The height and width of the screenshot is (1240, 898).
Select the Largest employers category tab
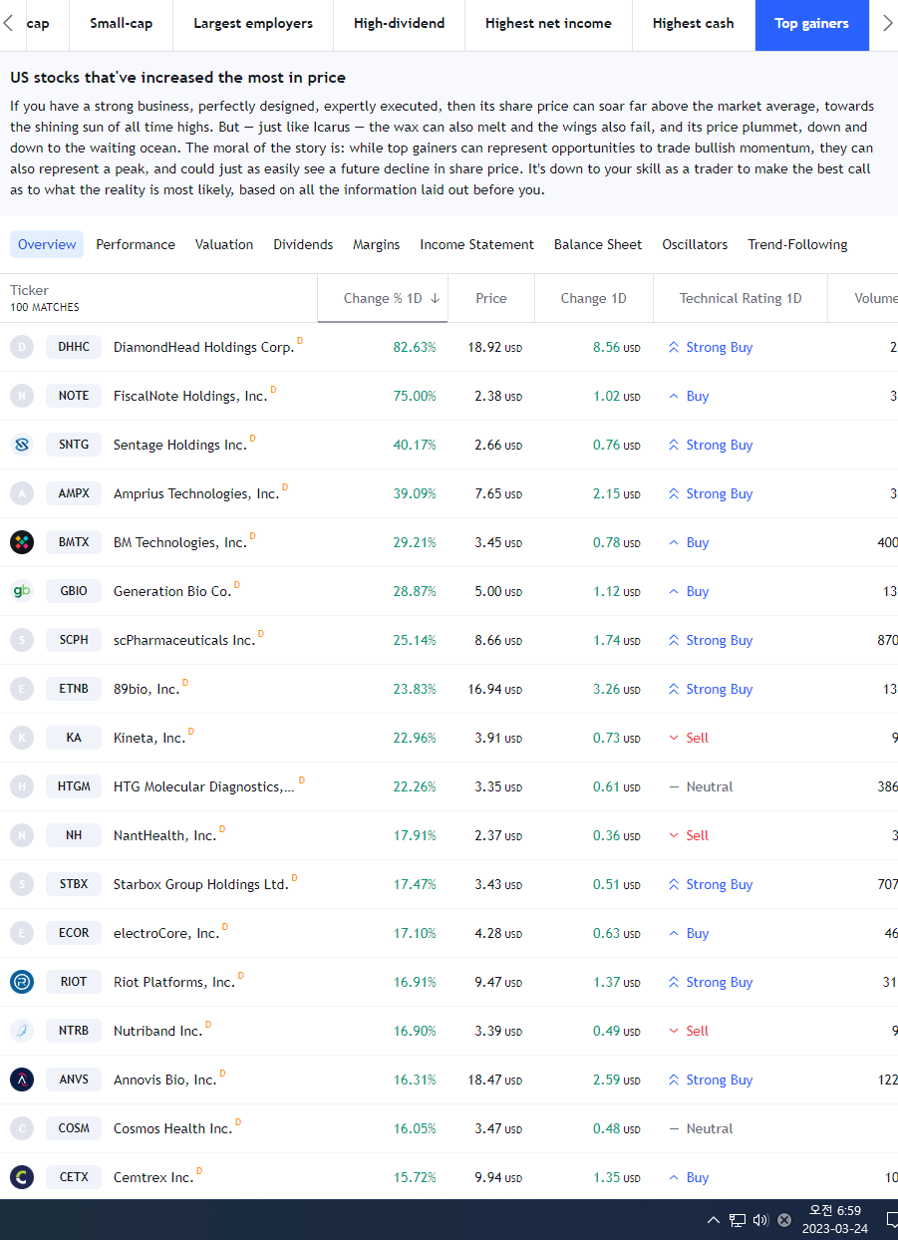coord(253,24)
